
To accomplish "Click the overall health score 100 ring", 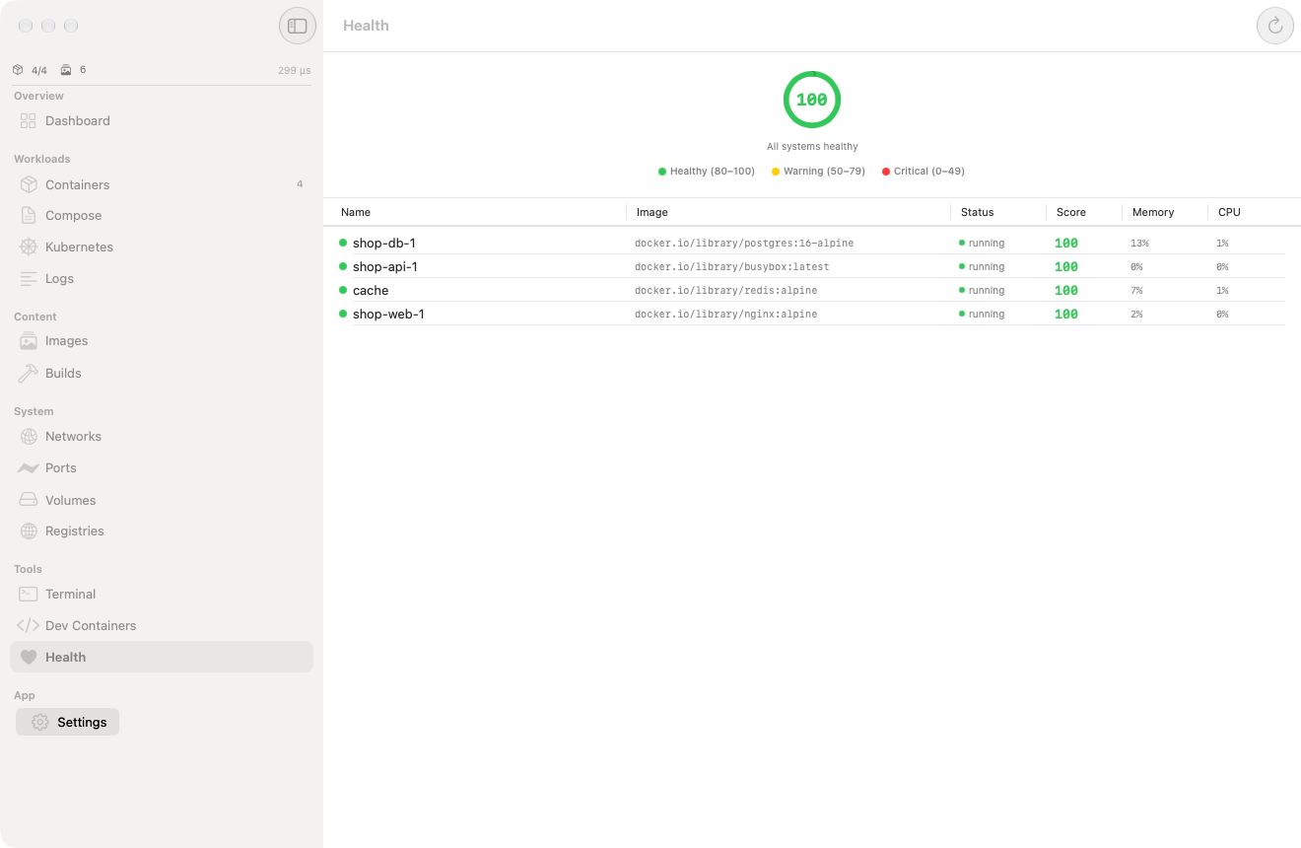I will [812, 100].
